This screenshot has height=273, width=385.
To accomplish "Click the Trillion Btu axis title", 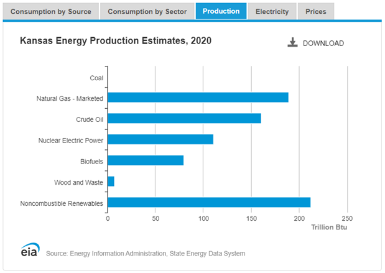I will (329, 228).
